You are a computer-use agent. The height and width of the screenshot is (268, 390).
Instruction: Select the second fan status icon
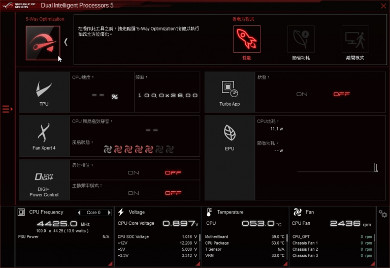[x=118, y=149]
